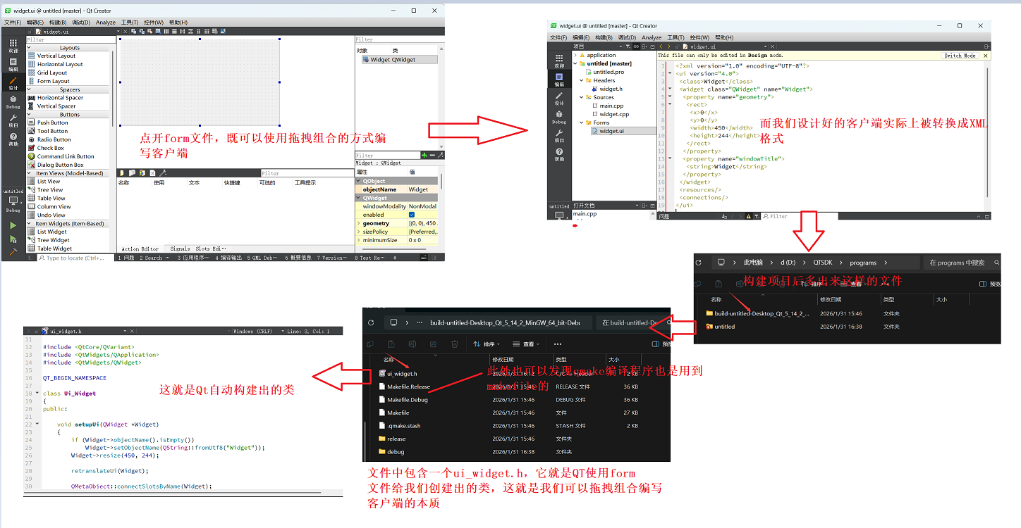
Task: Open Analyze menu in the designer window
Action: tap(106, 23)
